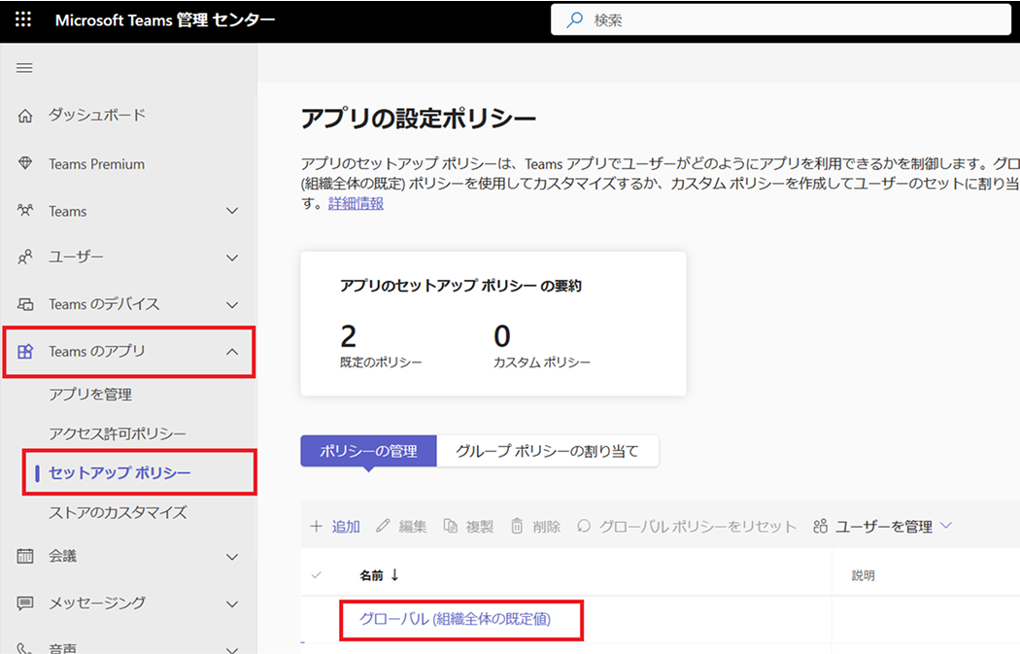Open アプリを管理 in the sidebar
This screenshot has width=1020, height=654.
point(90,395)
